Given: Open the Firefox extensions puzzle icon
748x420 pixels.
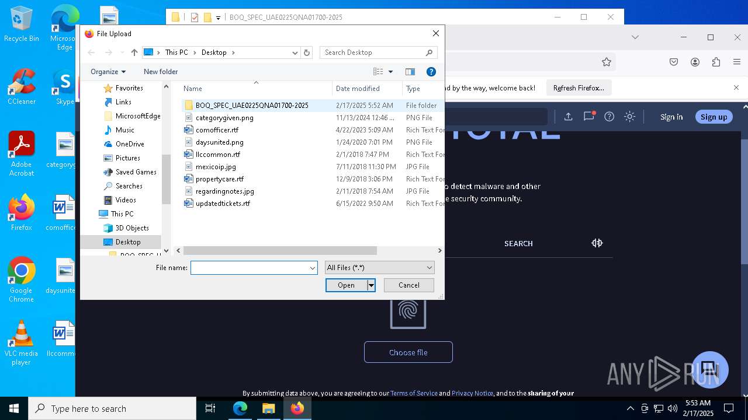Looking at the screenshot, I should coord(716,62).
